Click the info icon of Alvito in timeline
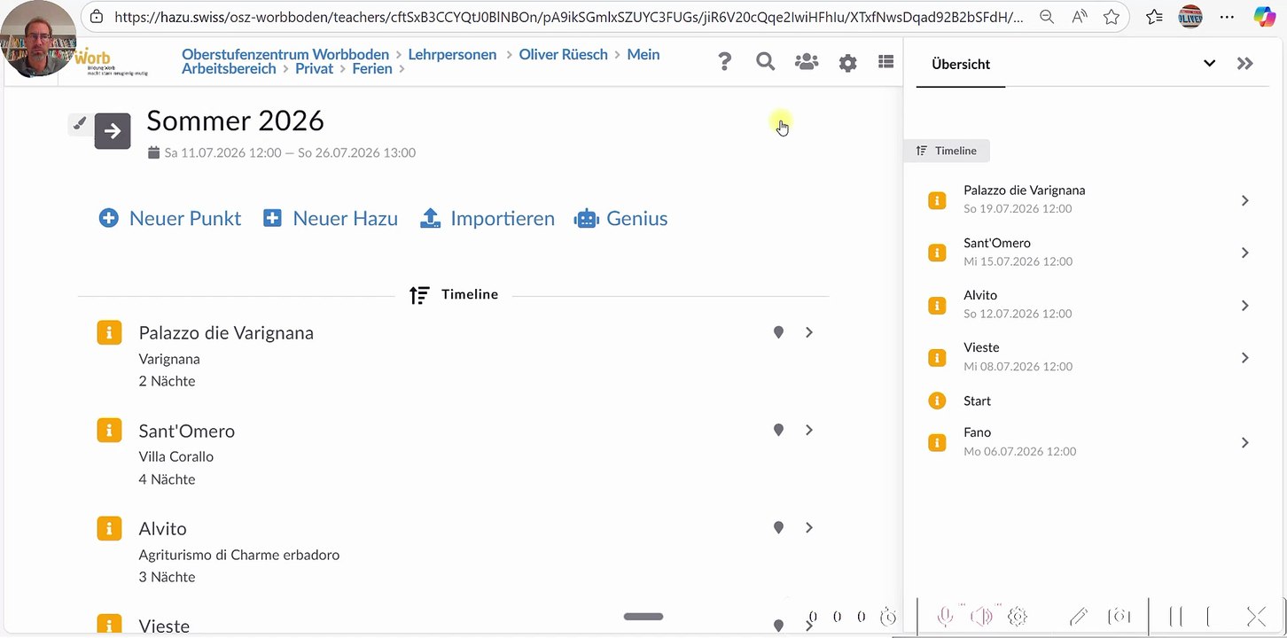 point(109,528)
